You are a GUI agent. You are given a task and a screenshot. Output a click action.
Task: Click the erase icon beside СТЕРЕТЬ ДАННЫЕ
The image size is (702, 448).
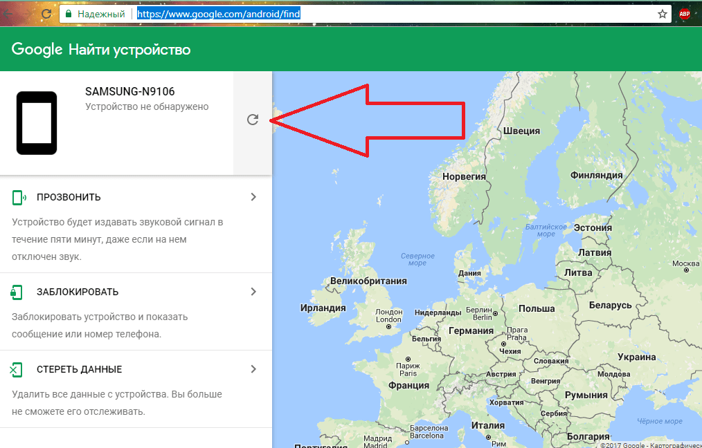17,369
